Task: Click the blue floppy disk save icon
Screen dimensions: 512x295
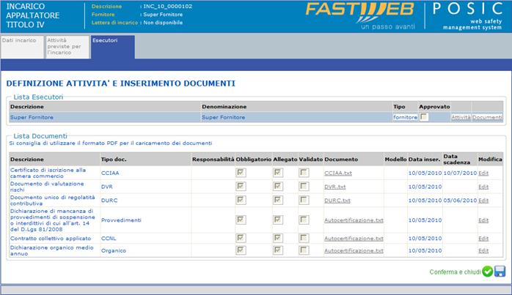Action: [500, 271]
